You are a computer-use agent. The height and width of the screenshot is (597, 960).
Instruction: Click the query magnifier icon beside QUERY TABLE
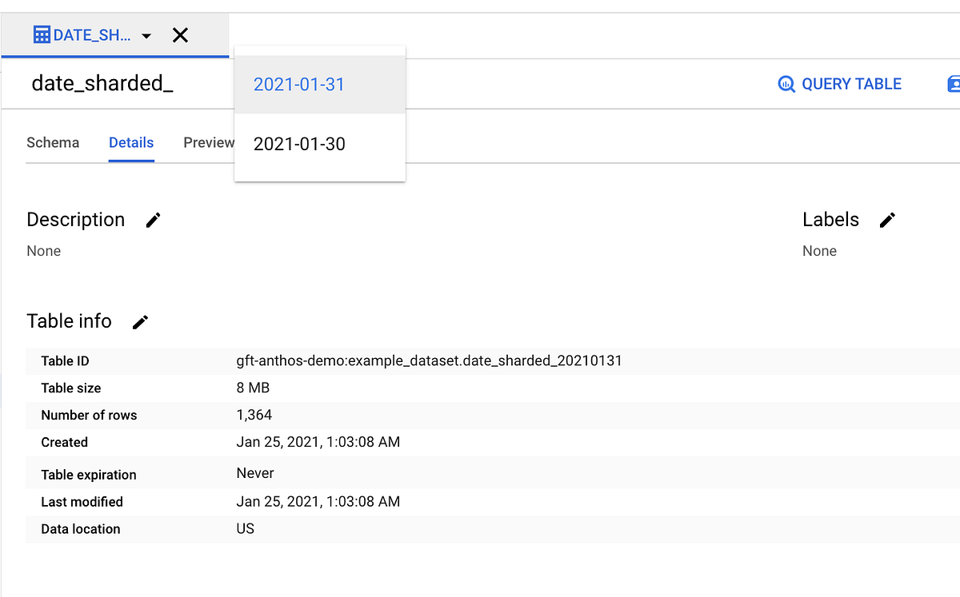(x=786, y=83)
